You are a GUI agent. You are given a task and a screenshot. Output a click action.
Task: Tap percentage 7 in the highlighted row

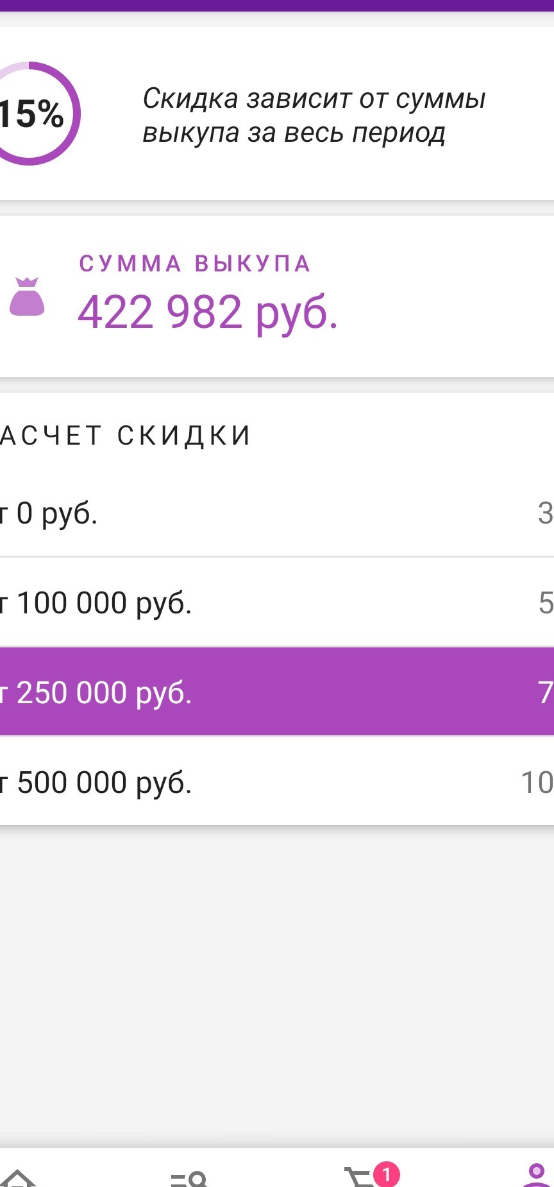click(x=546, y=692)
